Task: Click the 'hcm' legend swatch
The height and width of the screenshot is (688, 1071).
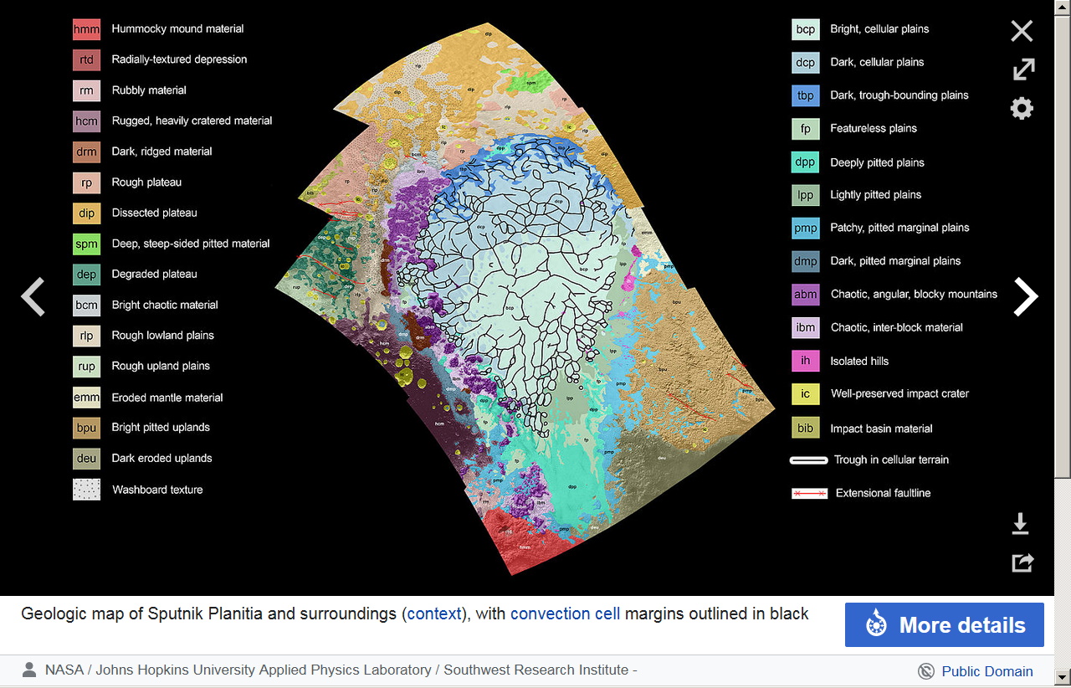Action: (x=86, y=121)
